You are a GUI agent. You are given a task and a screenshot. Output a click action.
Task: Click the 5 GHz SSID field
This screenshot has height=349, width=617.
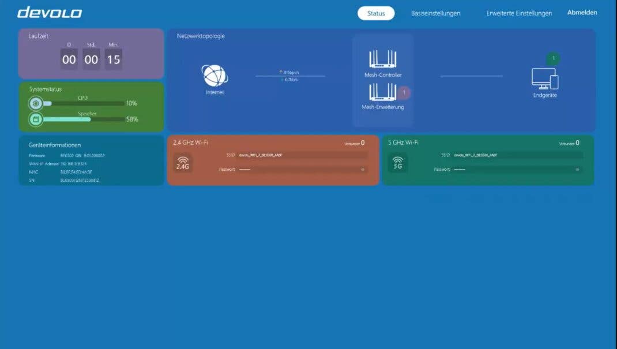click(517, 155)
